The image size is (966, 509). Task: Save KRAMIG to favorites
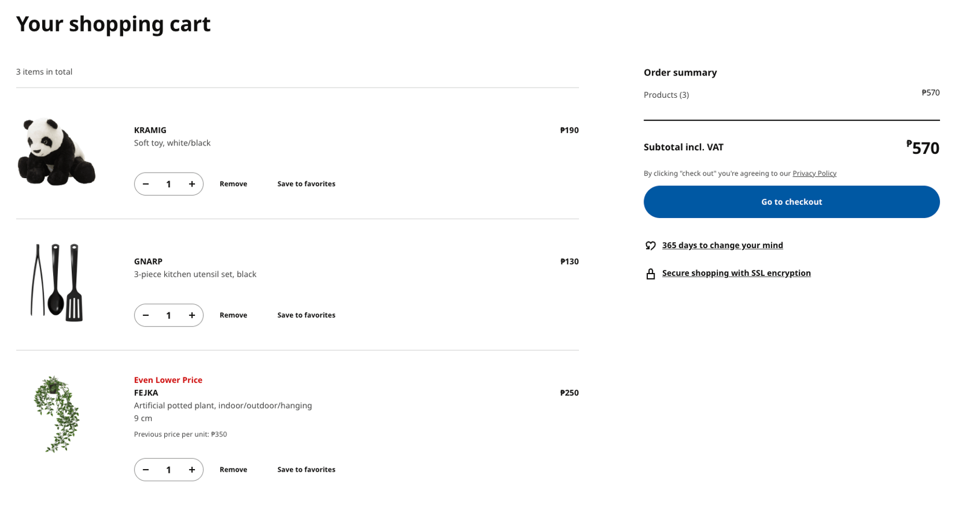[306, 184]
